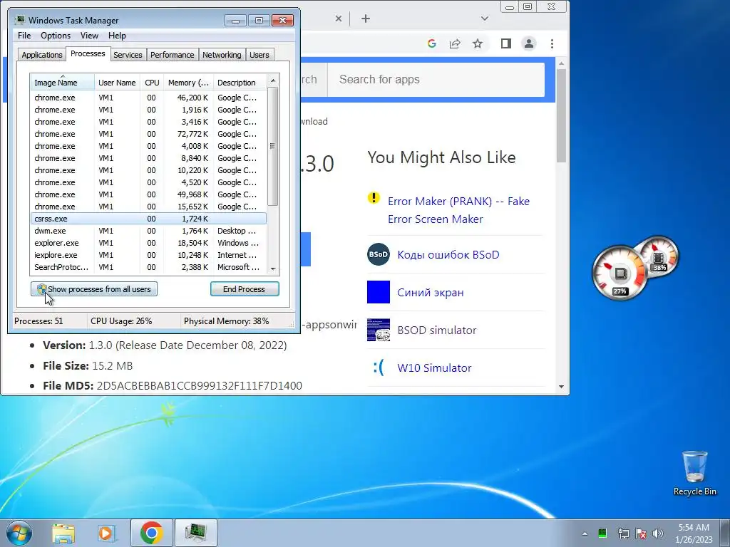Open Recycle Bin on desktop
Screen dimensions: 730x547
[694, 473]
